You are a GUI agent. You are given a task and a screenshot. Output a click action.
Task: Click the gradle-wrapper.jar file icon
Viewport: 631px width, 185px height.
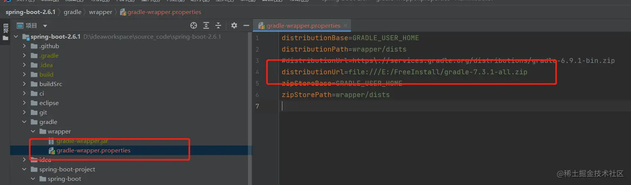click(x=51, y=141)
